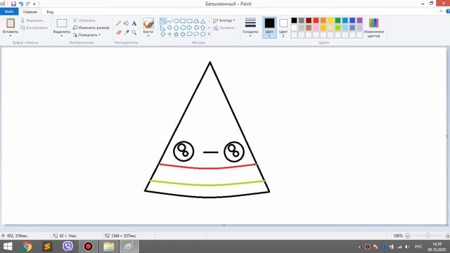The image size is (450, 253).
Task: Open Viber from the taskbar
Action: [67, 247]
